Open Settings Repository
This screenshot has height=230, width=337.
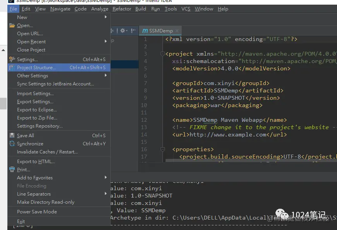59,126
